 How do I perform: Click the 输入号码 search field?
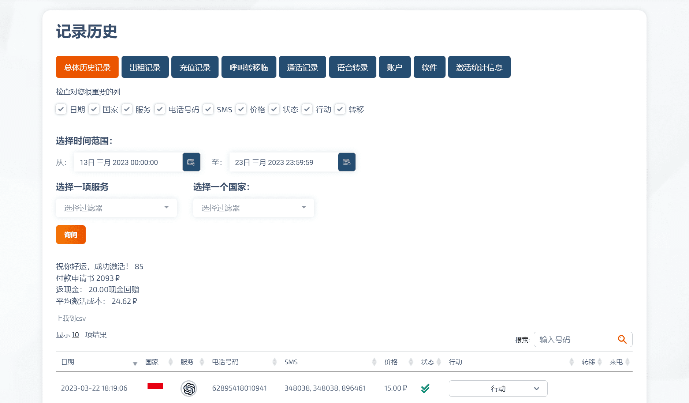point(575,339)
